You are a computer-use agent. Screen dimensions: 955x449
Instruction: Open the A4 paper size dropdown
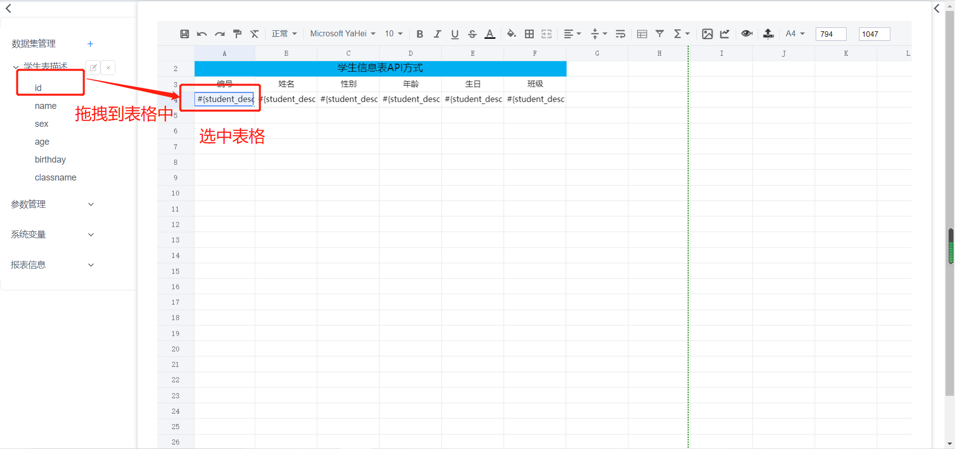795,34
